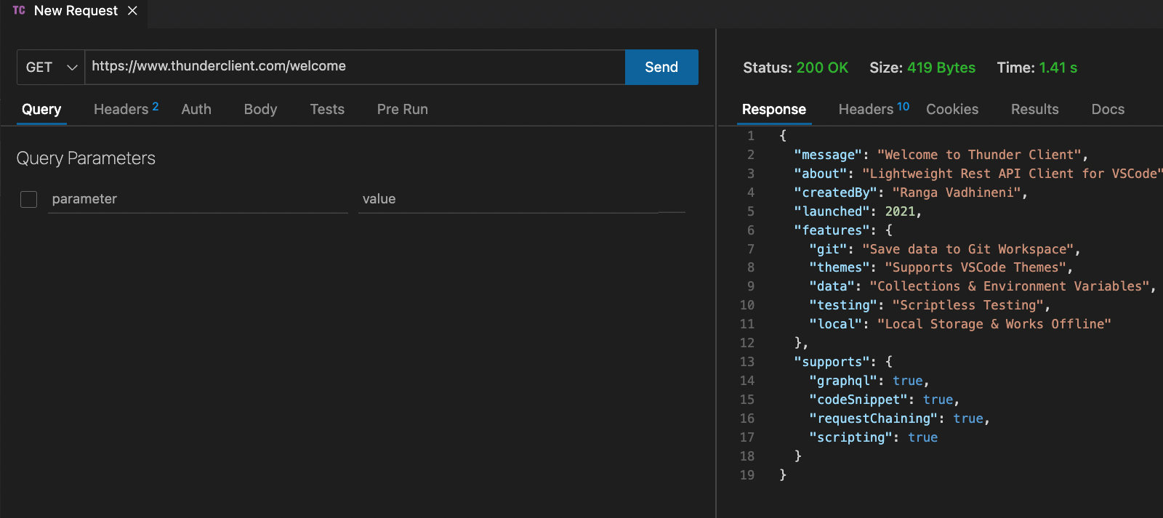The height and width of the screenshot is (518, 1163).
Task: Click "Save data to Git Workspace" value
Action: point(968,249)
